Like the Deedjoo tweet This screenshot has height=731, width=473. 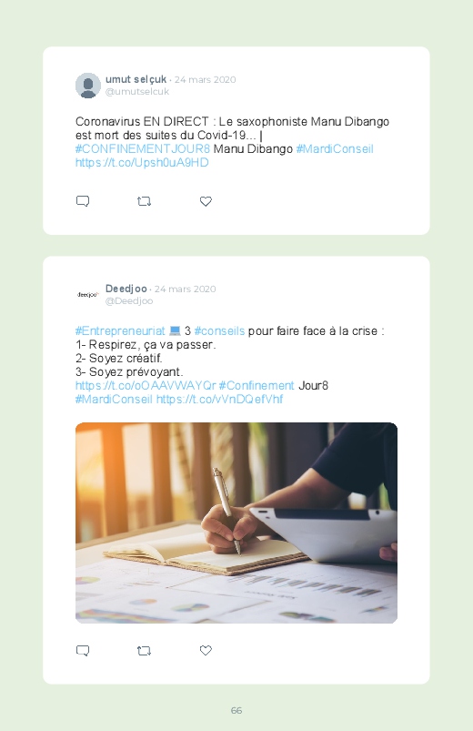tap(206, 650)
